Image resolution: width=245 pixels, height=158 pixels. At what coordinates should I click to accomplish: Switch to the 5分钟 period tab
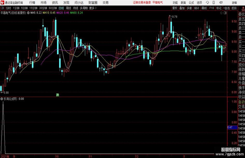tap(24, 8)
